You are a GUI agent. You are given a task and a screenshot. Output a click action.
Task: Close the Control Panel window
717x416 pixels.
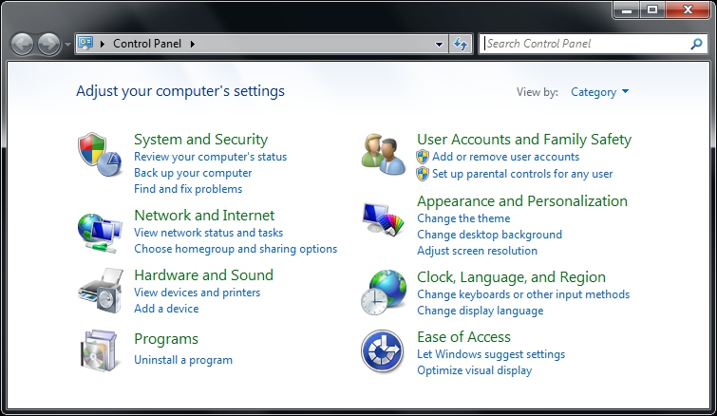(688, 9)
